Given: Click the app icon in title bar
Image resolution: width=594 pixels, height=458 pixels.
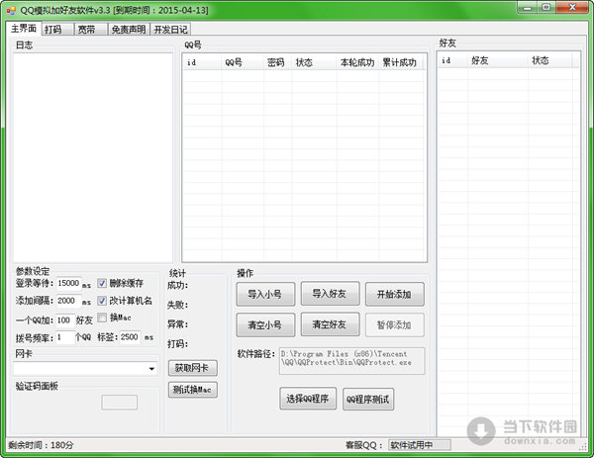Looking at the screenshot, I should [x=11, y=10].
